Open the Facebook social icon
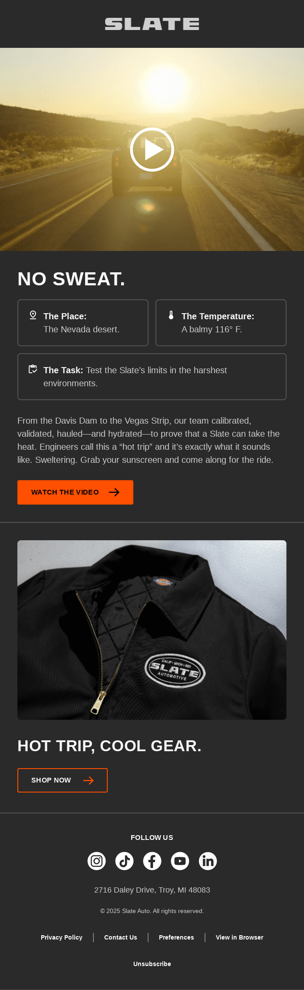This screenshot has height=990, width=304. pyautogui.click(x=152, y=861)
